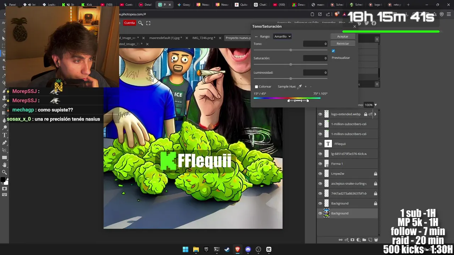
Task: Select bottom Background layer thumbnail
Action: coord(327,213)
